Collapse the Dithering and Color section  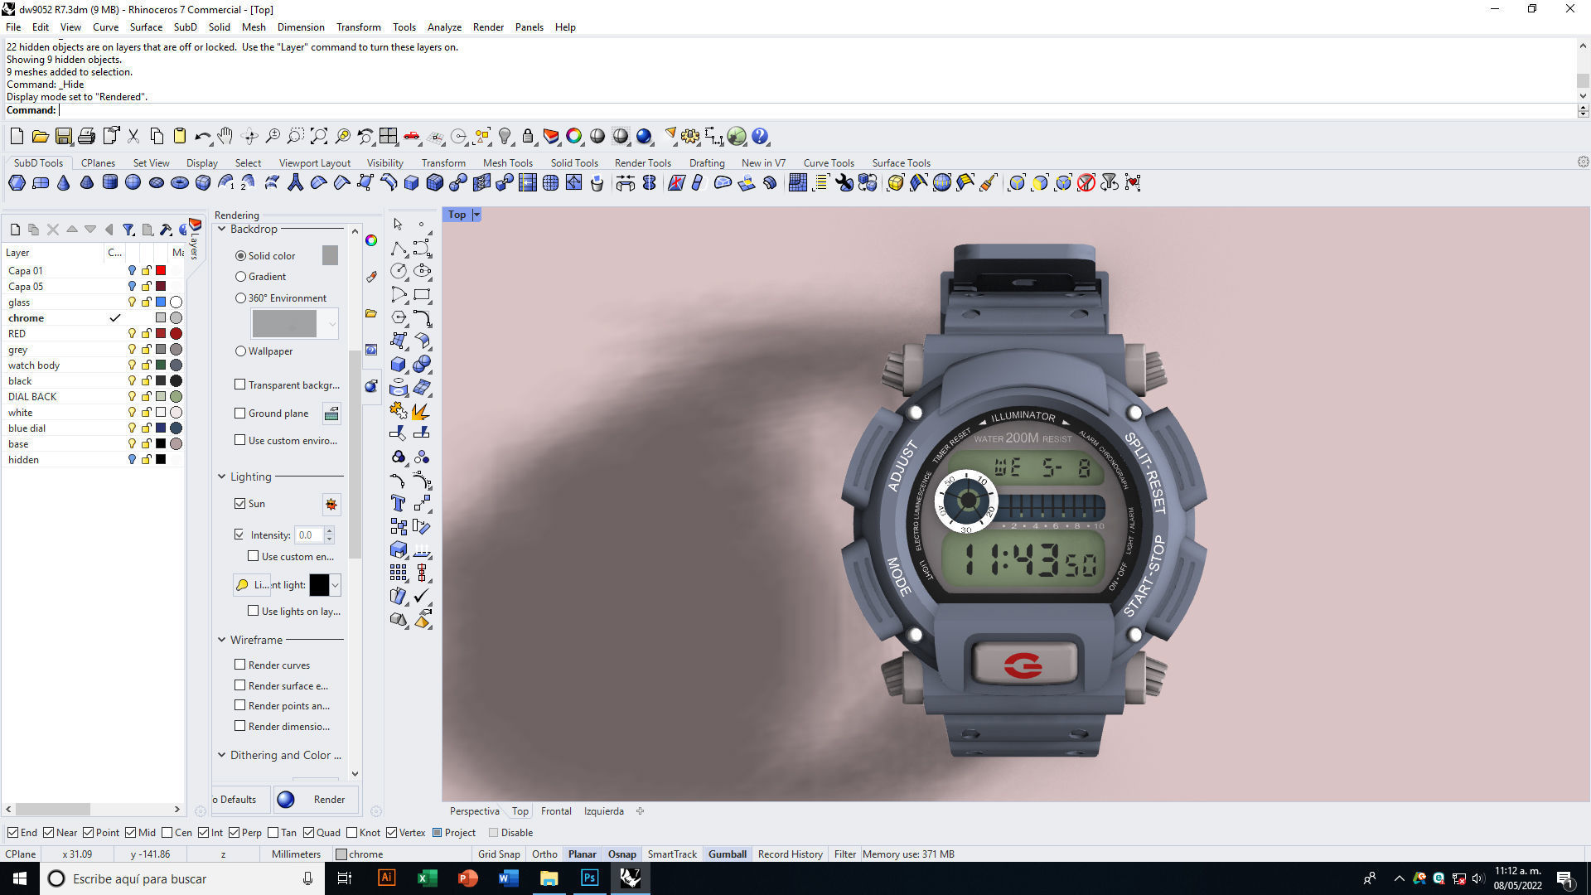tap(222, 755)
